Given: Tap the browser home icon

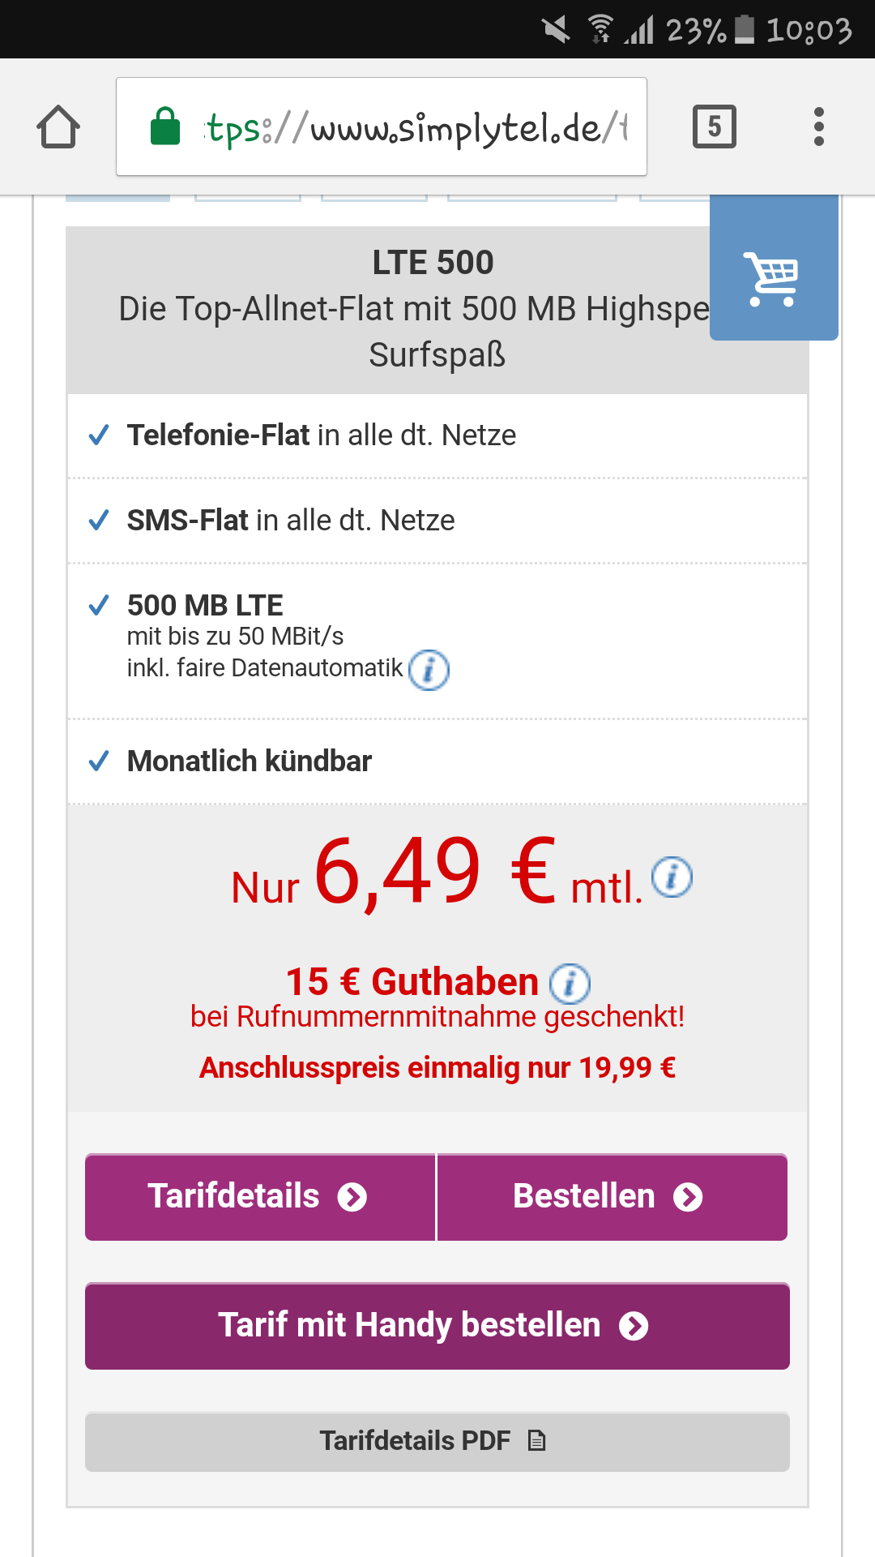Looking at the screenshot, I should (58, 127).
